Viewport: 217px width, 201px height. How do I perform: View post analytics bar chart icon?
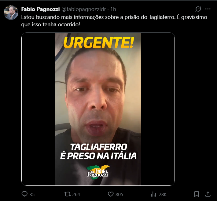click(x=153, y=194)
